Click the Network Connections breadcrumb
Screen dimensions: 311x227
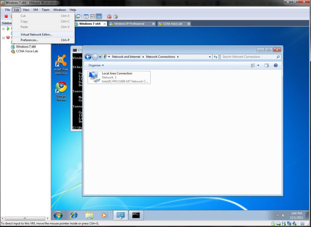click(x=160, y=57)
